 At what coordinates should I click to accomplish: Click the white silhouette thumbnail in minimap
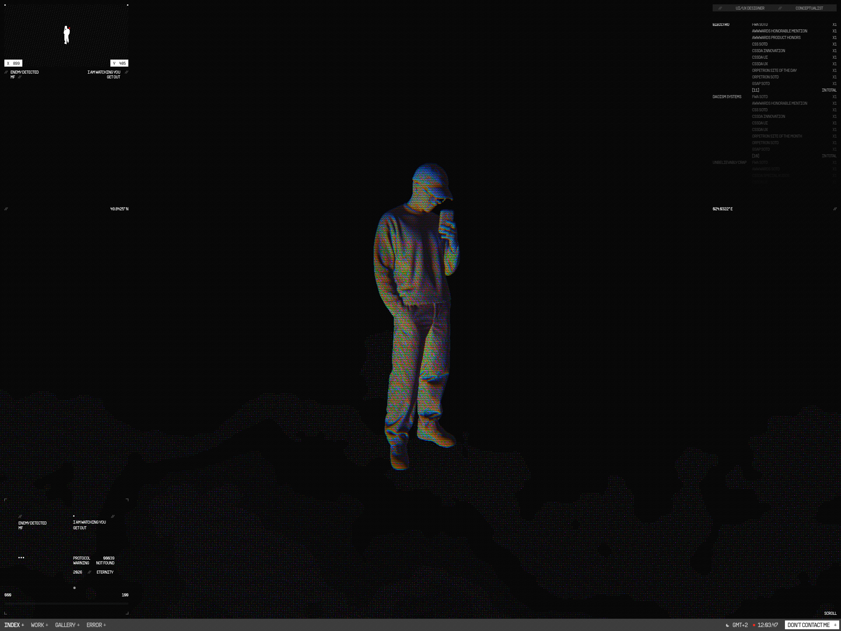coord(67,35)
